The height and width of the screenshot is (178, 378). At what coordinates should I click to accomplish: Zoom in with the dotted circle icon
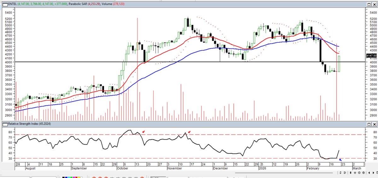click(363, 173)
